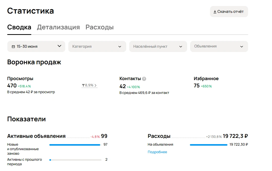Click the -4,8% active ads change
The width and height of the screenshot is (272, 171).
coord(95,137)
